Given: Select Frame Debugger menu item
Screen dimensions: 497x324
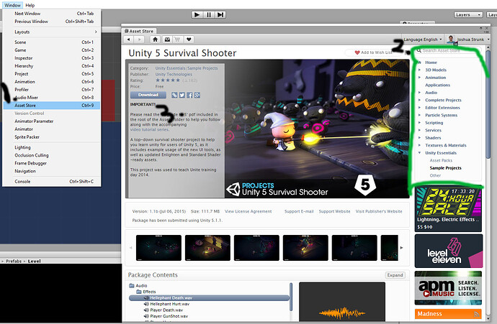Looking at the screenshot, I should [52, 163].
